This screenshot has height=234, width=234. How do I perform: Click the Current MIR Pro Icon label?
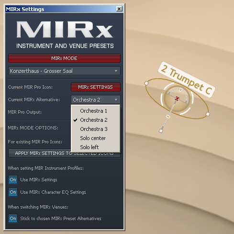click(30, 87)
